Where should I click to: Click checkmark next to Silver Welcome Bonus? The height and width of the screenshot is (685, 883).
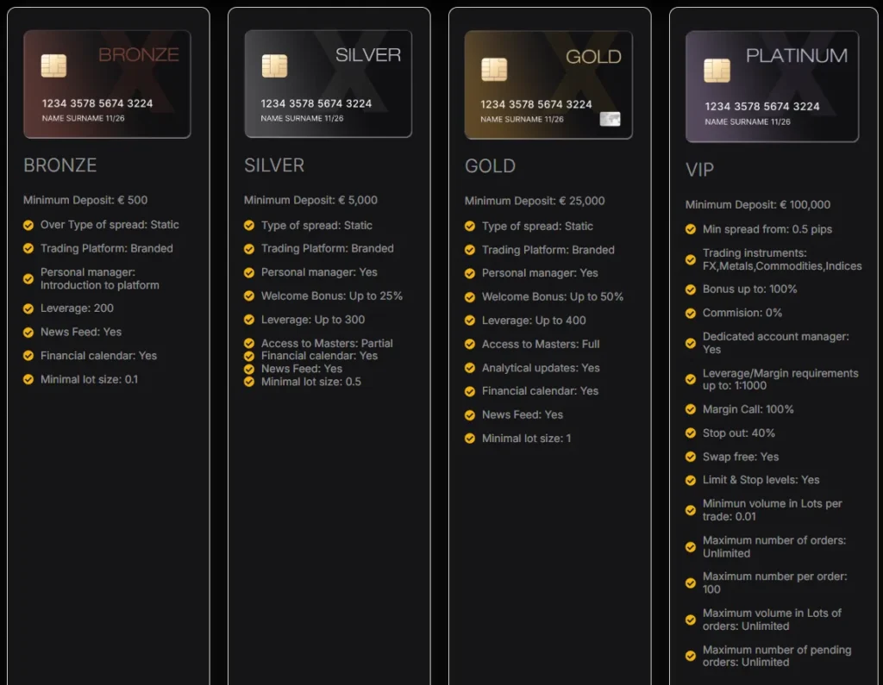click(249, 296)
